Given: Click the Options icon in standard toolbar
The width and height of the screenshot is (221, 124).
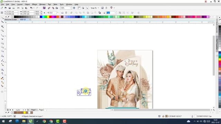Looking at the screenshot, I should [x=106, y=8].
